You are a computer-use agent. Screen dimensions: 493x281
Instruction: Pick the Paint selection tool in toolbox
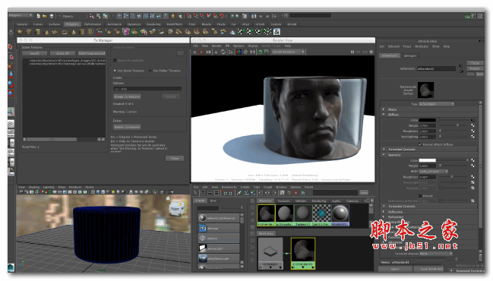(11, 65)
